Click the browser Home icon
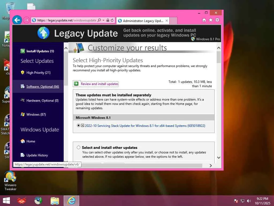 pyautogui.click(x=204, y=20)
